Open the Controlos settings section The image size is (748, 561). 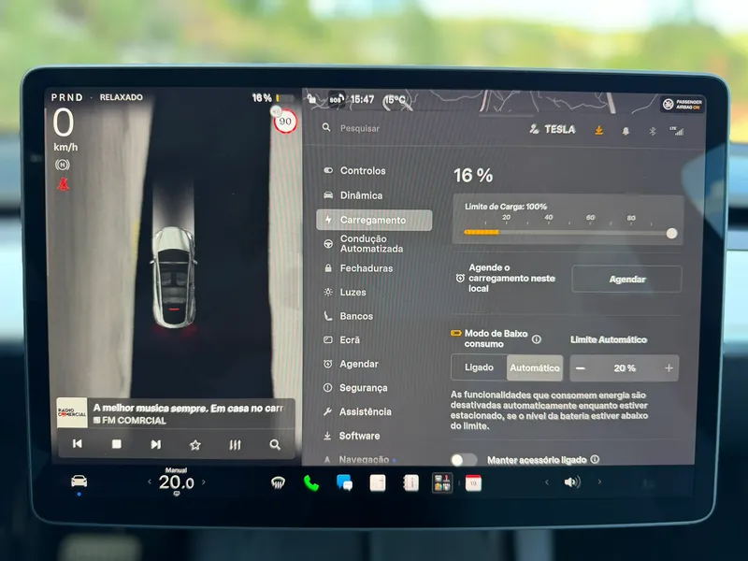354,170
